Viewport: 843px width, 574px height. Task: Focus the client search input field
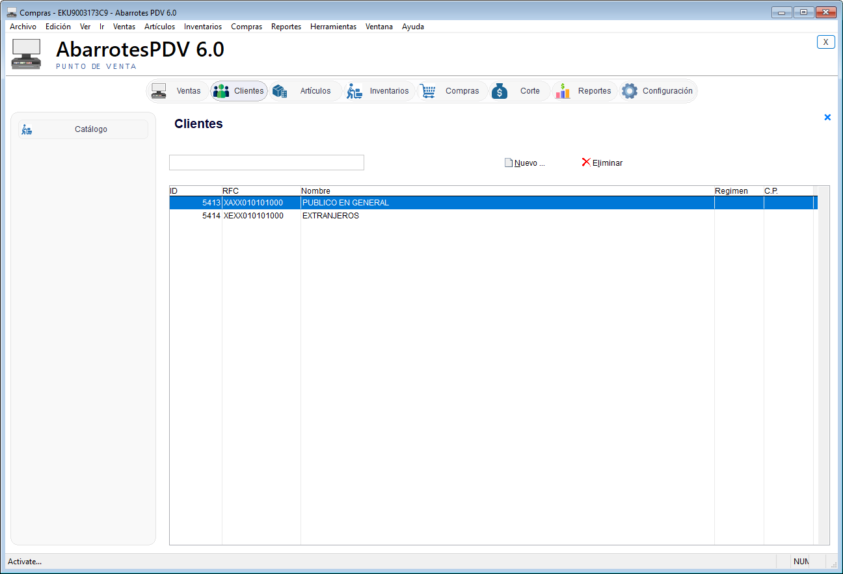pos(267,163)
